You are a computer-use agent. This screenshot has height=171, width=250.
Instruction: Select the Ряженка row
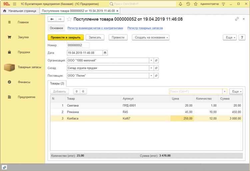pyautogui.click(x=147, y=112)
